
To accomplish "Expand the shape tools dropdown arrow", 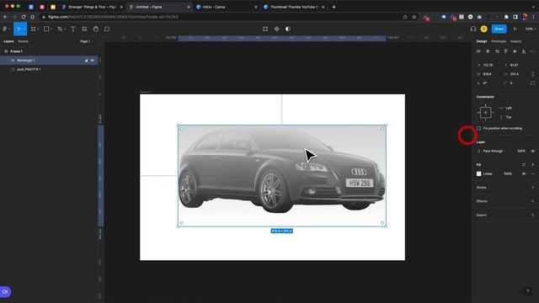I will pyautogui.click(x=51, y=29).
